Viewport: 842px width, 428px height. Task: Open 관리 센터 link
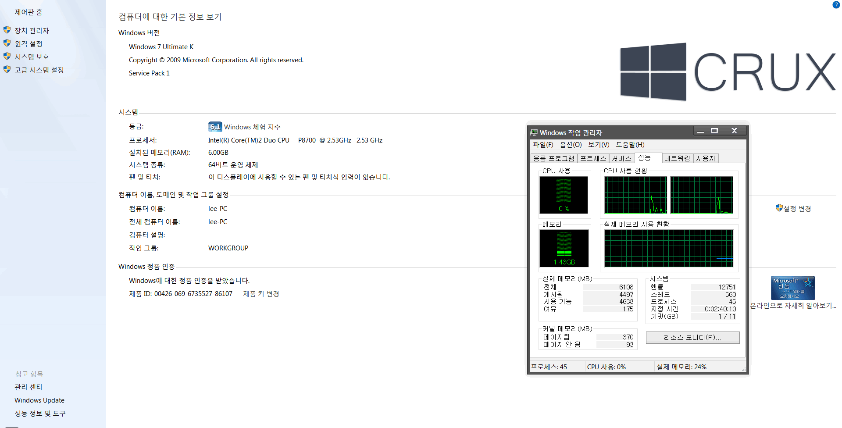click(x=29, y=387)
